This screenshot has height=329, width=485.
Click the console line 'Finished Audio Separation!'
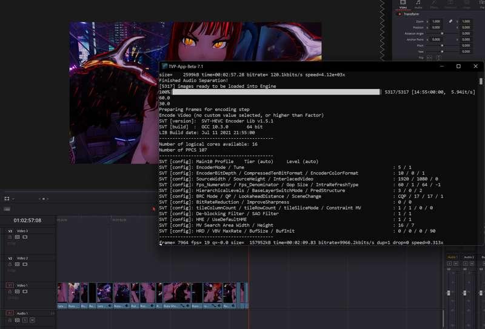[x=193, y=81]
